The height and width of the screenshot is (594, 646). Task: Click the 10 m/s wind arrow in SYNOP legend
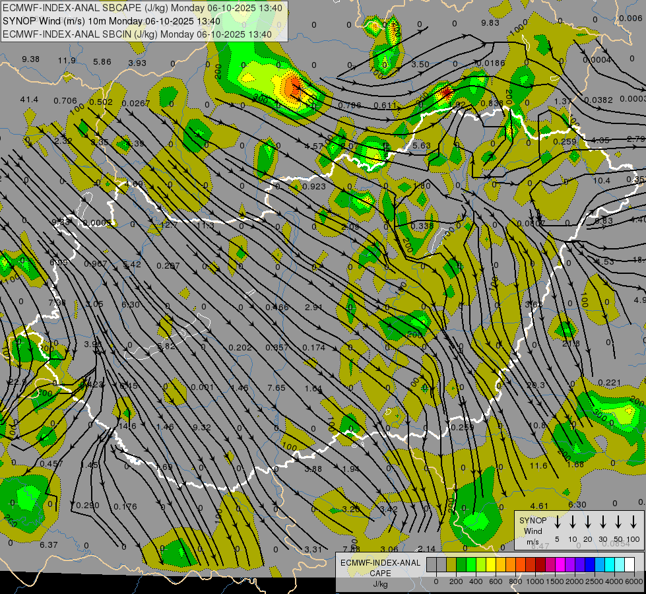[572, 522]
